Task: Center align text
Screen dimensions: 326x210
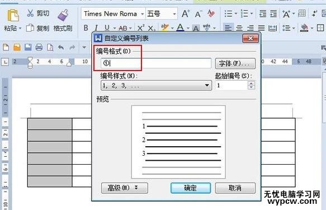Action: tap(239, 28)
